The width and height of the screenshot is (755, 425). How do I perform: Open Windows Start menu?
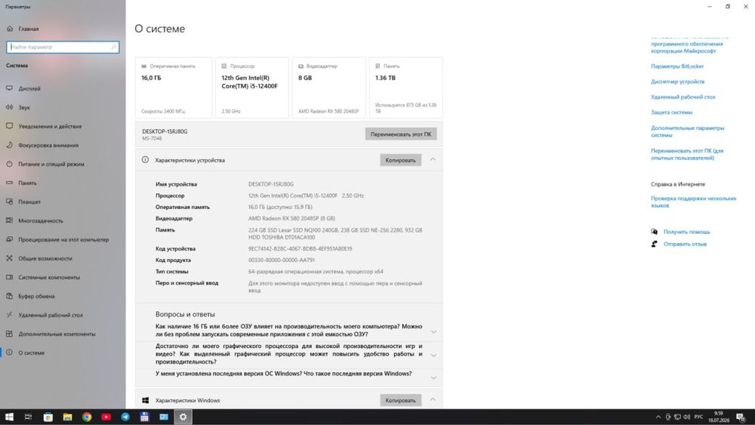pos(9,417)
